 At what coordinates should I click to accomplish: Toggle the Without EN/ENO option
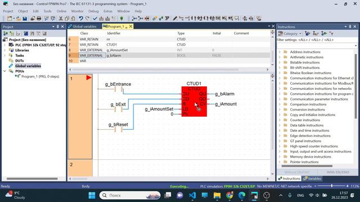297,172
